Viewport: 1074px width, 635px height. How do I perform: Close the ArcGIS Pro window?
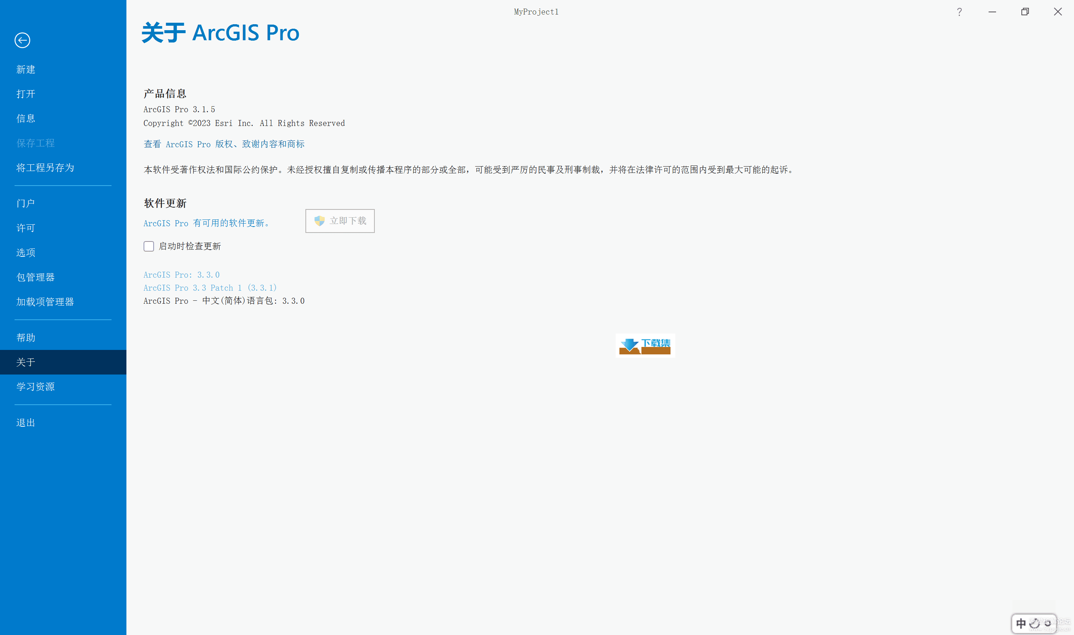click(x=1058, y=12)
